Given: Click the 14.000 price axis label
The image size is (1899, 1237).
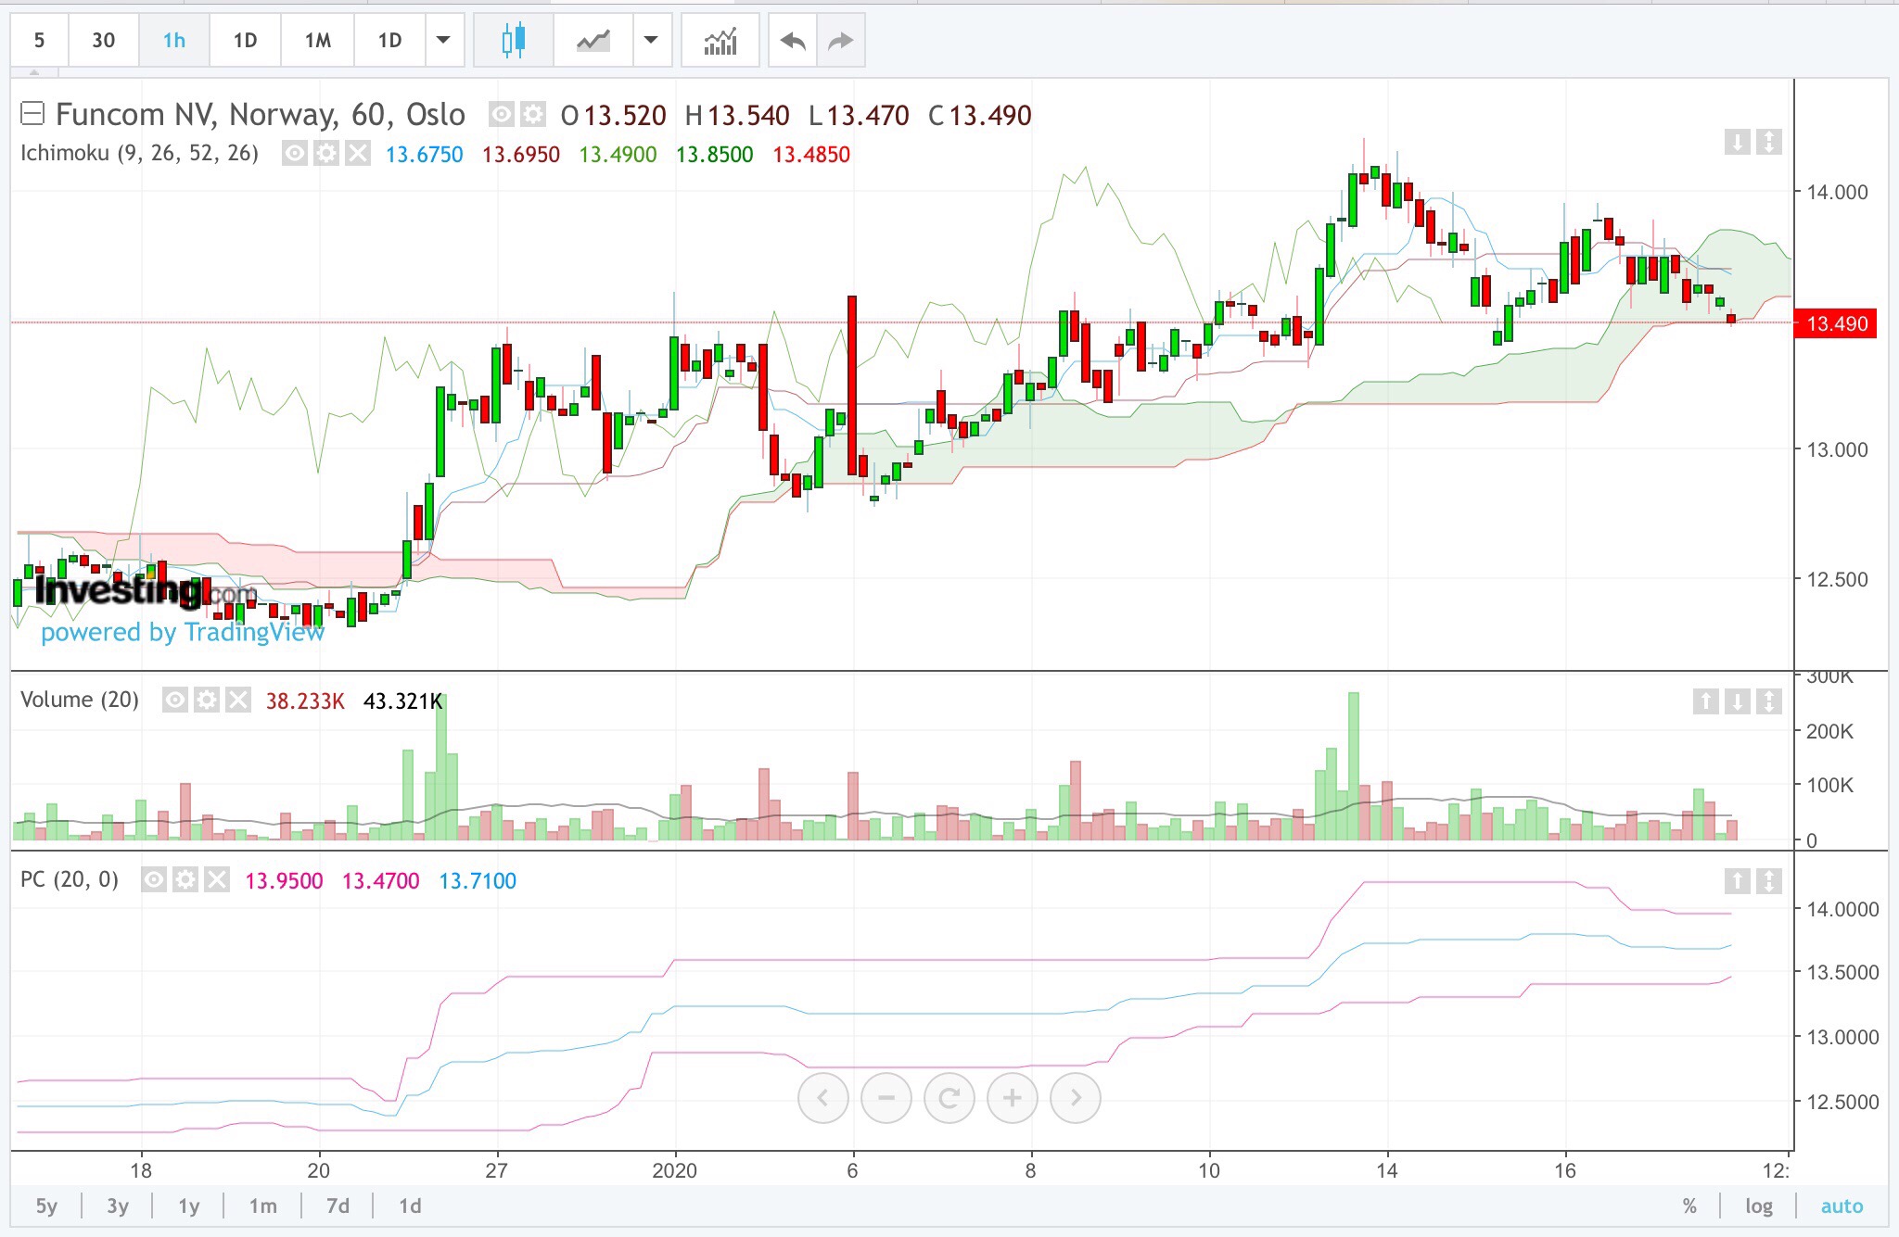Looking at the screenshot, I should click(1837, 193).
